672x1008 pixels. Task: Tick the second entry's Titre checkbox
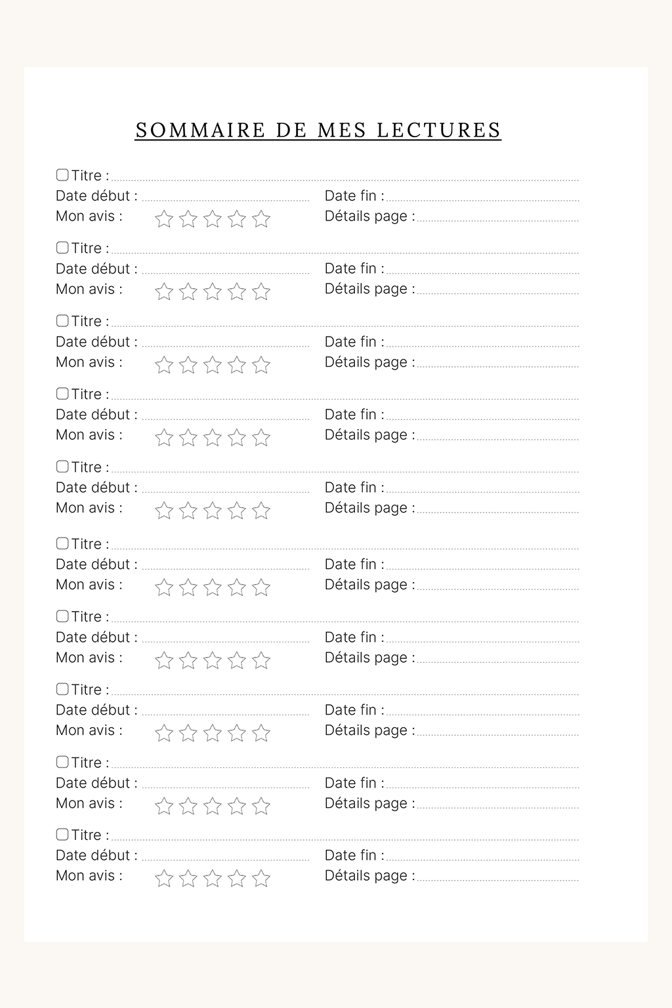(62, 247)
